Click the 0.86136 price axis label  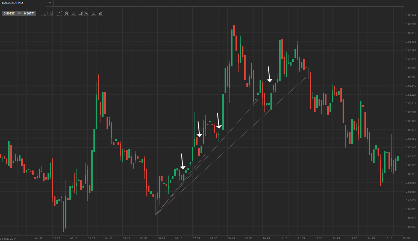tap(411, 157)
